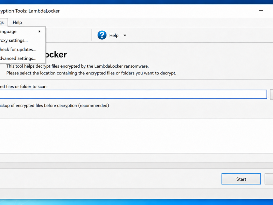Click the backup of encrypted files label
273x205 pixels.
54,106
